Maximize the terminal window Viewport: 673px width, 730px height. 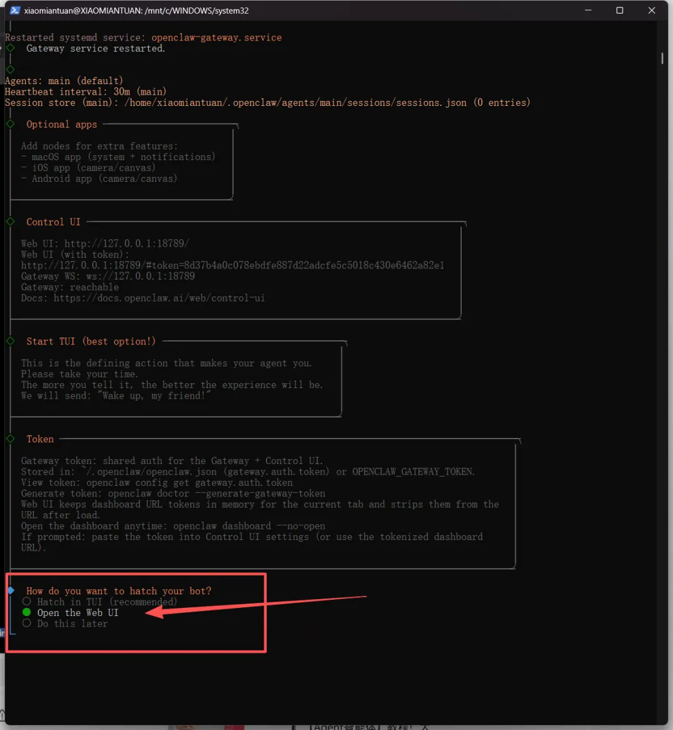coord(619,10)
